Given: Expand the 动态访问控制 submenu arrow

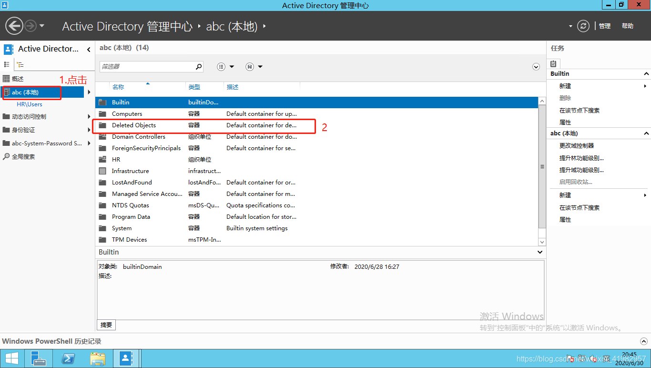Looking at the screenshot, I should (x=89, y=116).
